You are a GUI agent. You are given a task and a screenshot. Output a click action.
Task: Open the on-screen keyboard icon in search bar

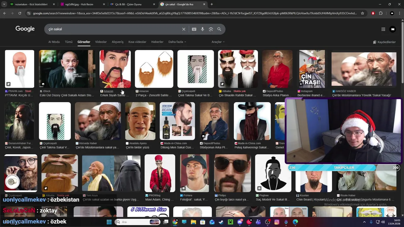pos(194,29)
